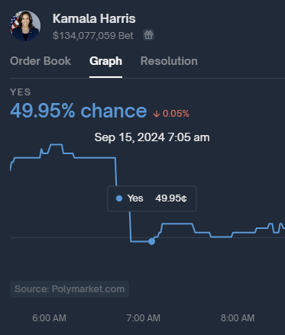Click the blue Yes legend dot in tooltip
The height and width of the screenshot is (335, 285).
119,198
